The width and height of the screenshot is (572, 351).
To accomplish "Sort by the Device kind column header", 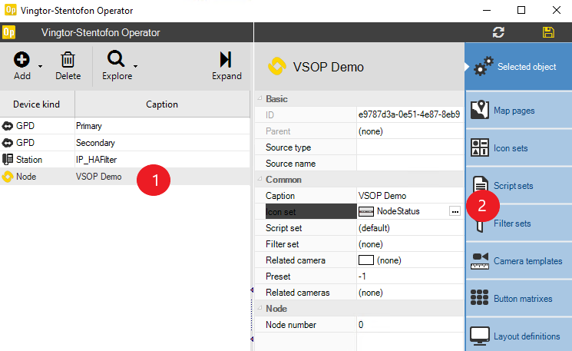I will [37, 104].
